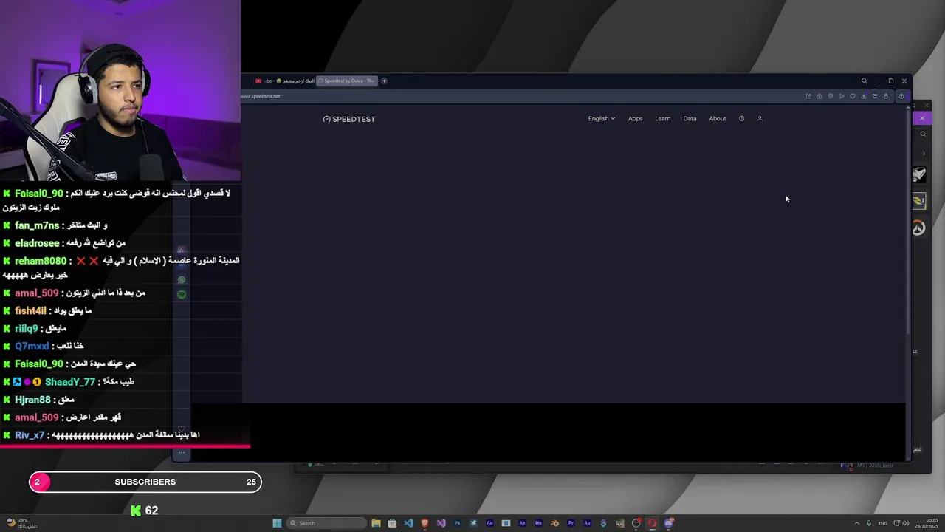Click chat username fisht4il
Image resolution: width=945 pixels, height=532 pixels.
[30, 311]
